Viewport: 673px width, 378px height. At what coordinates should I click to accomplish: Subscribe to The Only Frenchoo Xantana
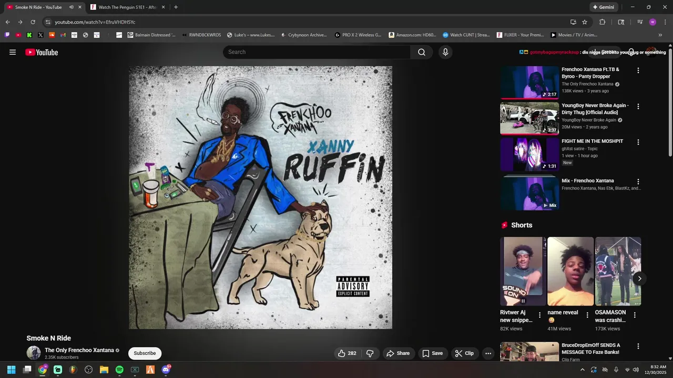[x=145, y=353]
